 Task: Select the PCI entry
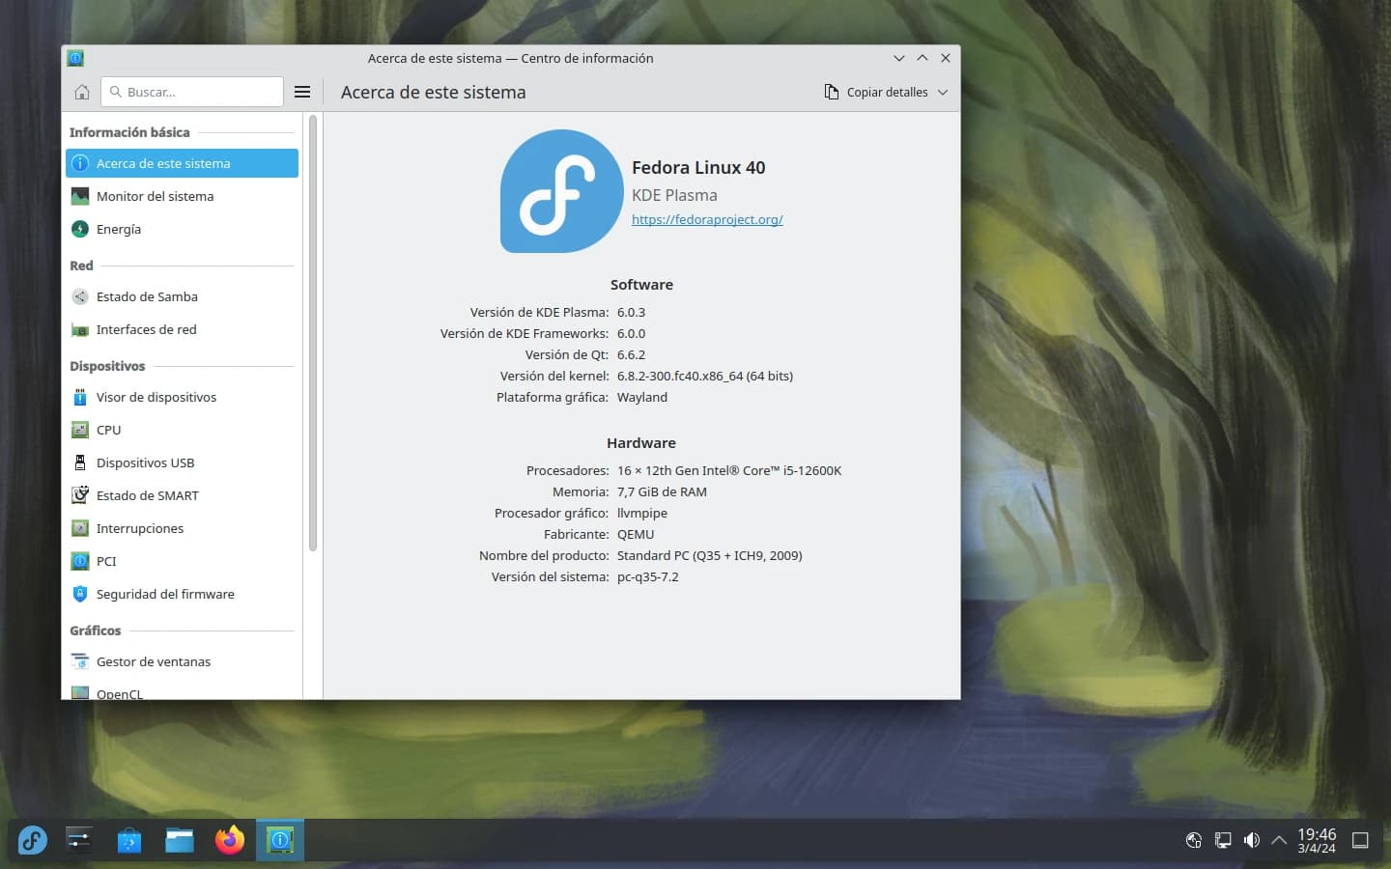(x=182, y=561)
